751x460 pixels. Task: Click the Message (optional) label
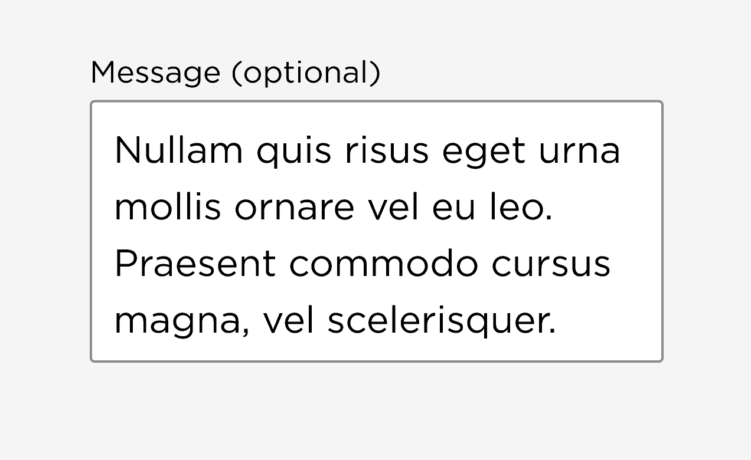pyautogui.click(x=235, y=73)
